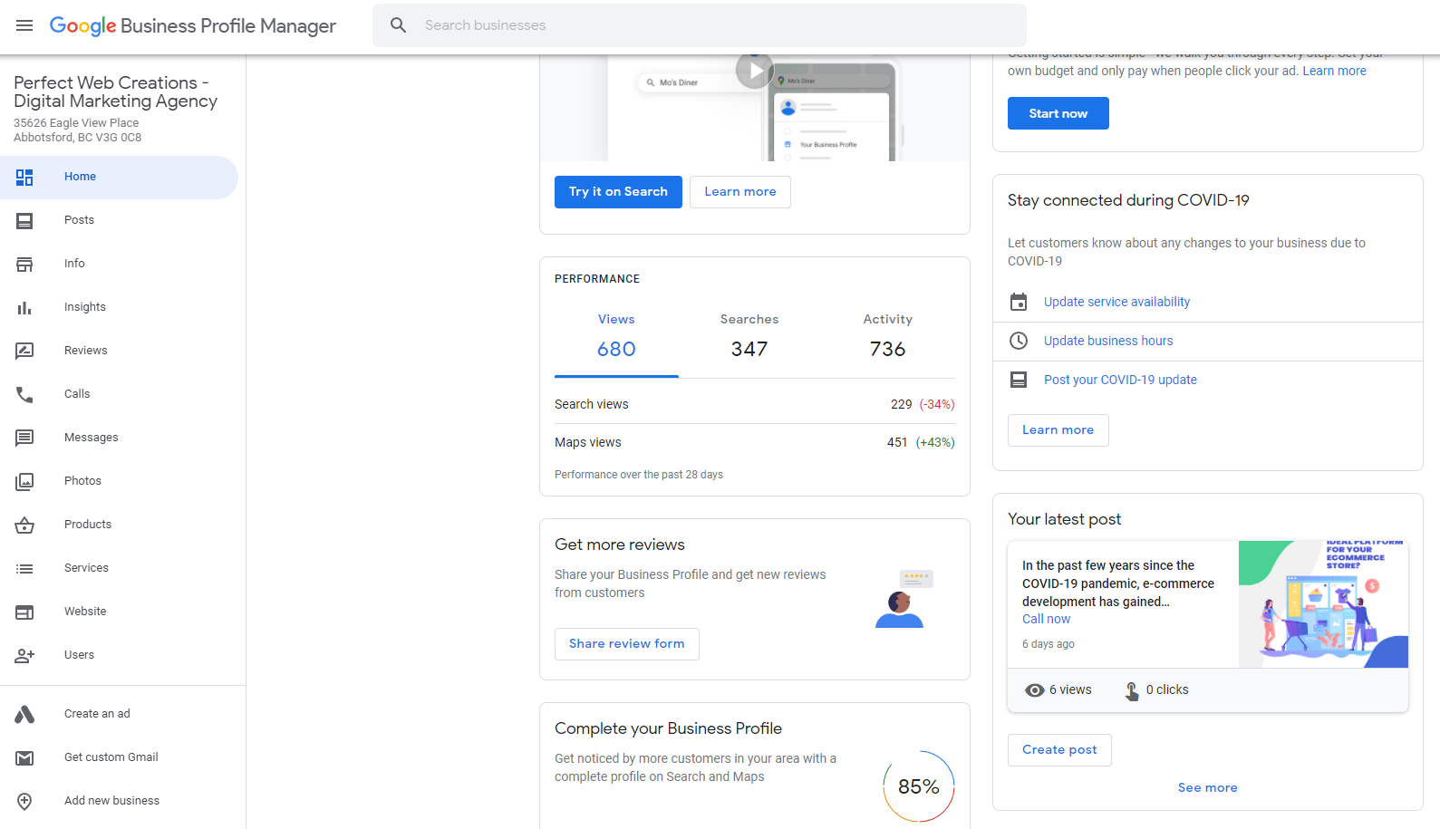Click the Get more reviews illustration

tap(904, 599)
